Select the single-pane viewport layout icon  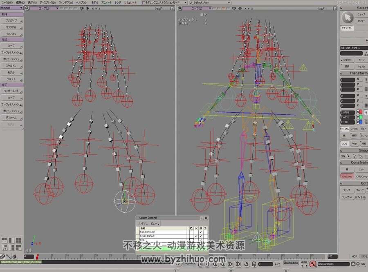click(12, 240)
